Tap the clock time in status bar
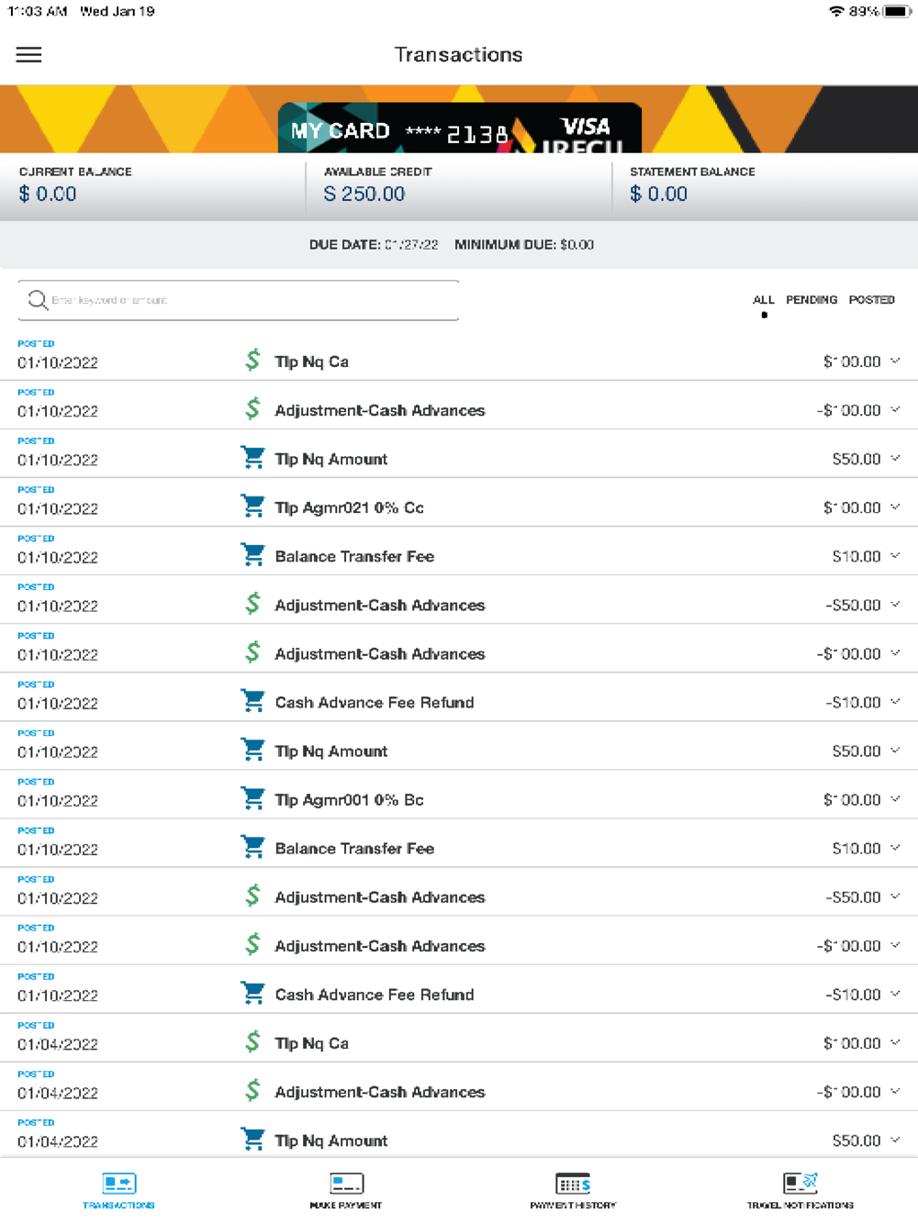Screen dimensions: 918x1224 coord(38,11)
